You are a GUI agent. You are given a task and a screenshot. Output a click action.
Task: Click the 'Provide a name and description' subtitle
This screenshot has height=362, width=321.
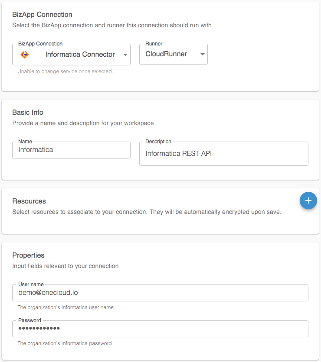coord(83,123)
